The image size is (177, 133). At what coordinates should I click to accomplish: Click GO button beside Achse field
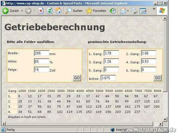[x=158, y=78]
